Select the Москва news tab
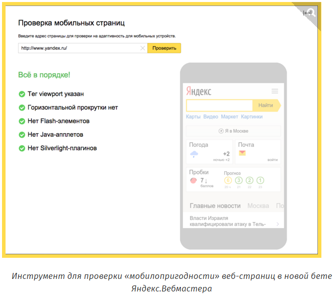This screenshot has height=298, width=336. click(x=258, y=206)
